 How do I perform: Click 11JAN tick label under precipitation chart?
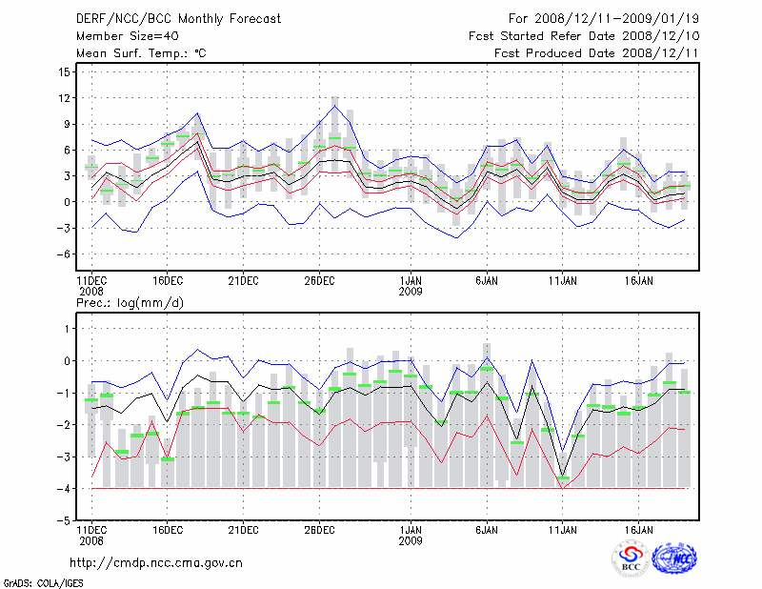(x=562, y=529)
